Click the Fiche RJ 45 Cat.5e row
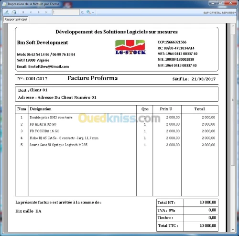239x236 pixels. tap(117, 138)
